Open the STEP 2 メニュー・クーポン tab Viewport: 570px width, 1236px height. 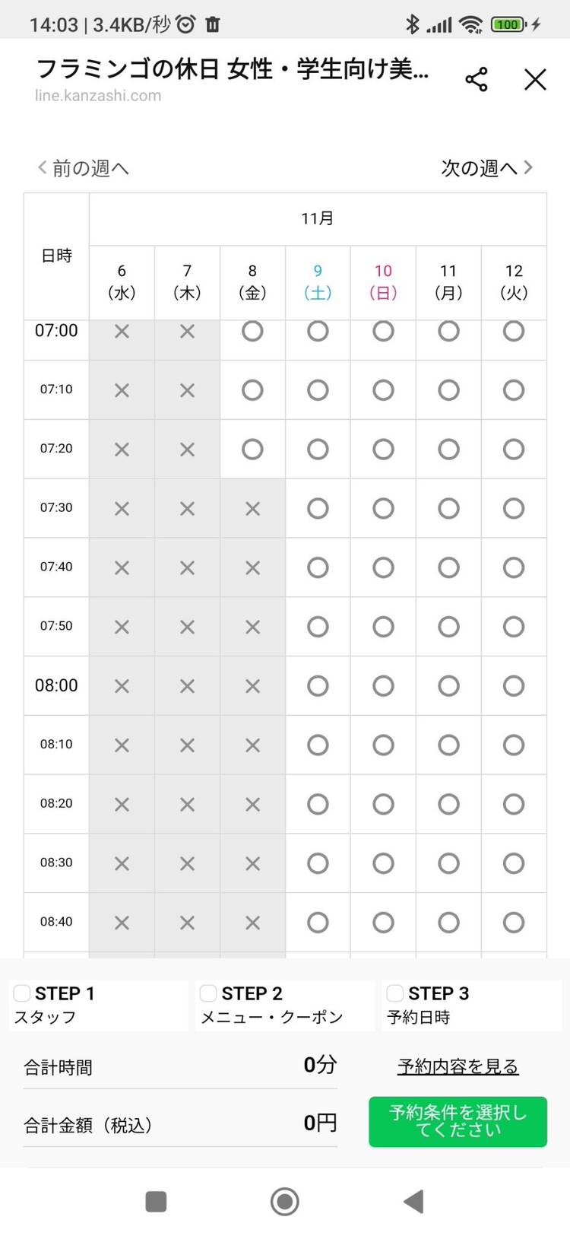tap(286, 1006)
